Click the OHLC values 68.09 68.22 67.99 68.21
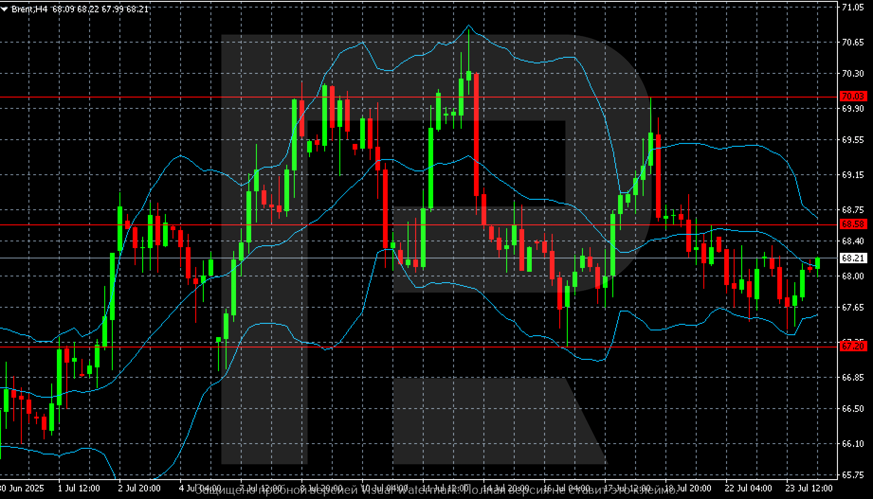The image size is (873, 499). (100, 9)
